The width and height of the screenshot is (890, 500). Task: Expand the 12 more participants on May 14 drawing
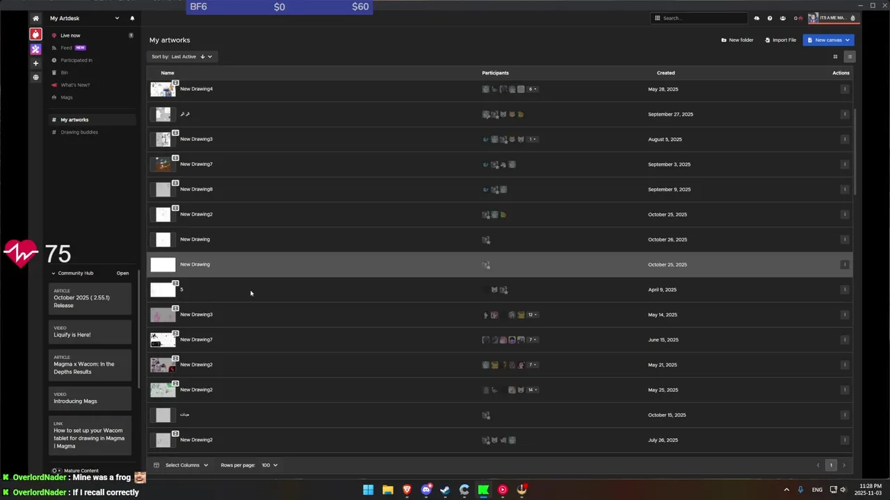coord(533,315)
